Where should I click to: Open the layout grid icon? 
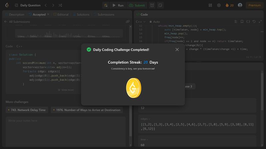(x=210, y=5)
